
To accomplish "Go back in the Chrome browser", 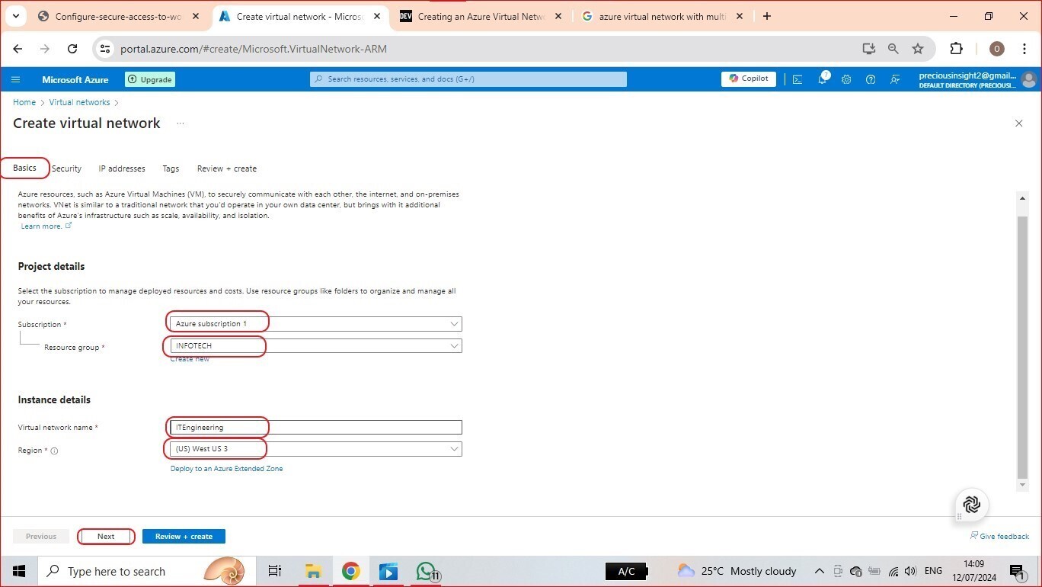I will (18, 49).
